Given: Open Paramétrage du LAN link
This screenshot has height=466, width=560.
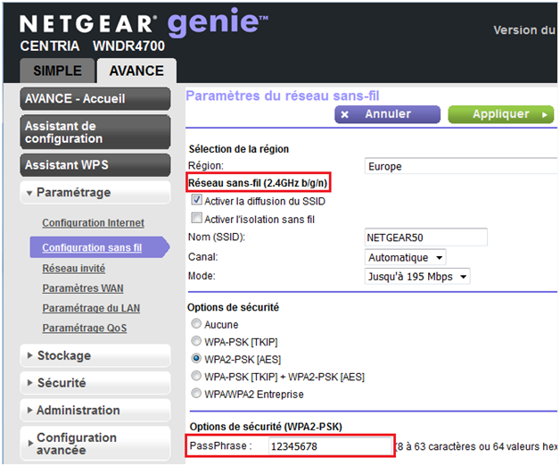Looking at the screenshot, I should point(91,308).
